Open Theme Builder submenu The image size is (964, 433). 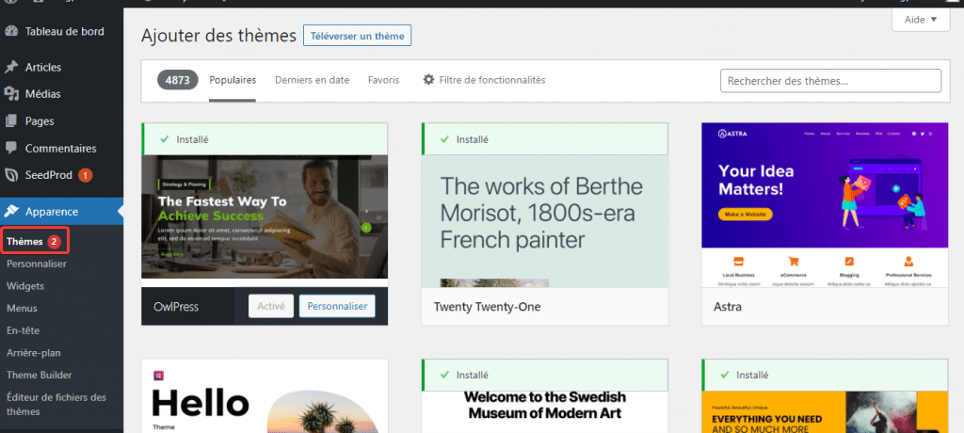[x=39, y=375]
